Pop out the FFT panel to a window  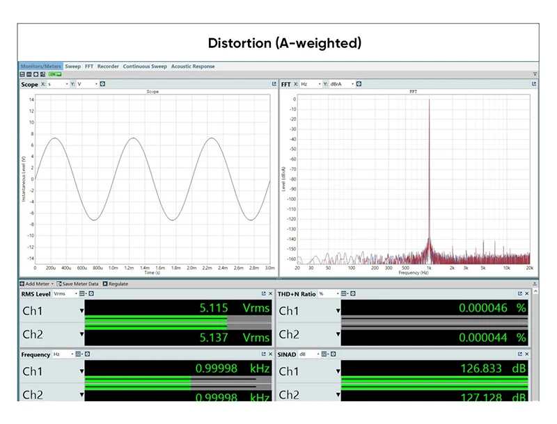[x=534, y=84]
